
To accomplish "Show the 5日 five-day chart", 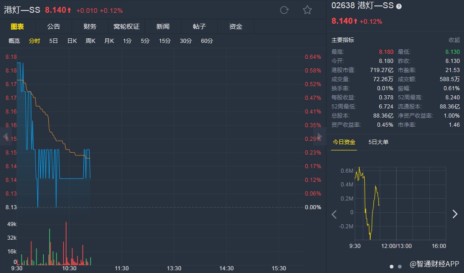I will 54,41.
